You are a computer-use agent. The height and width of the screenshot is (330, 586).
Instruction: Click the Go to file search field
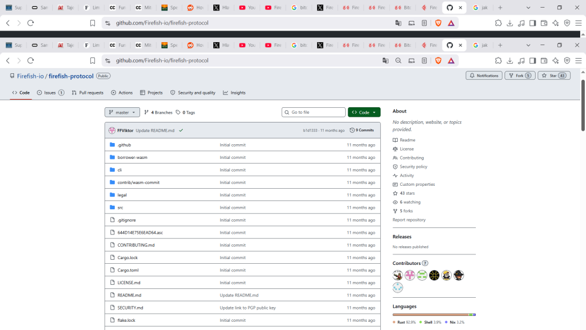click(314, 112)
